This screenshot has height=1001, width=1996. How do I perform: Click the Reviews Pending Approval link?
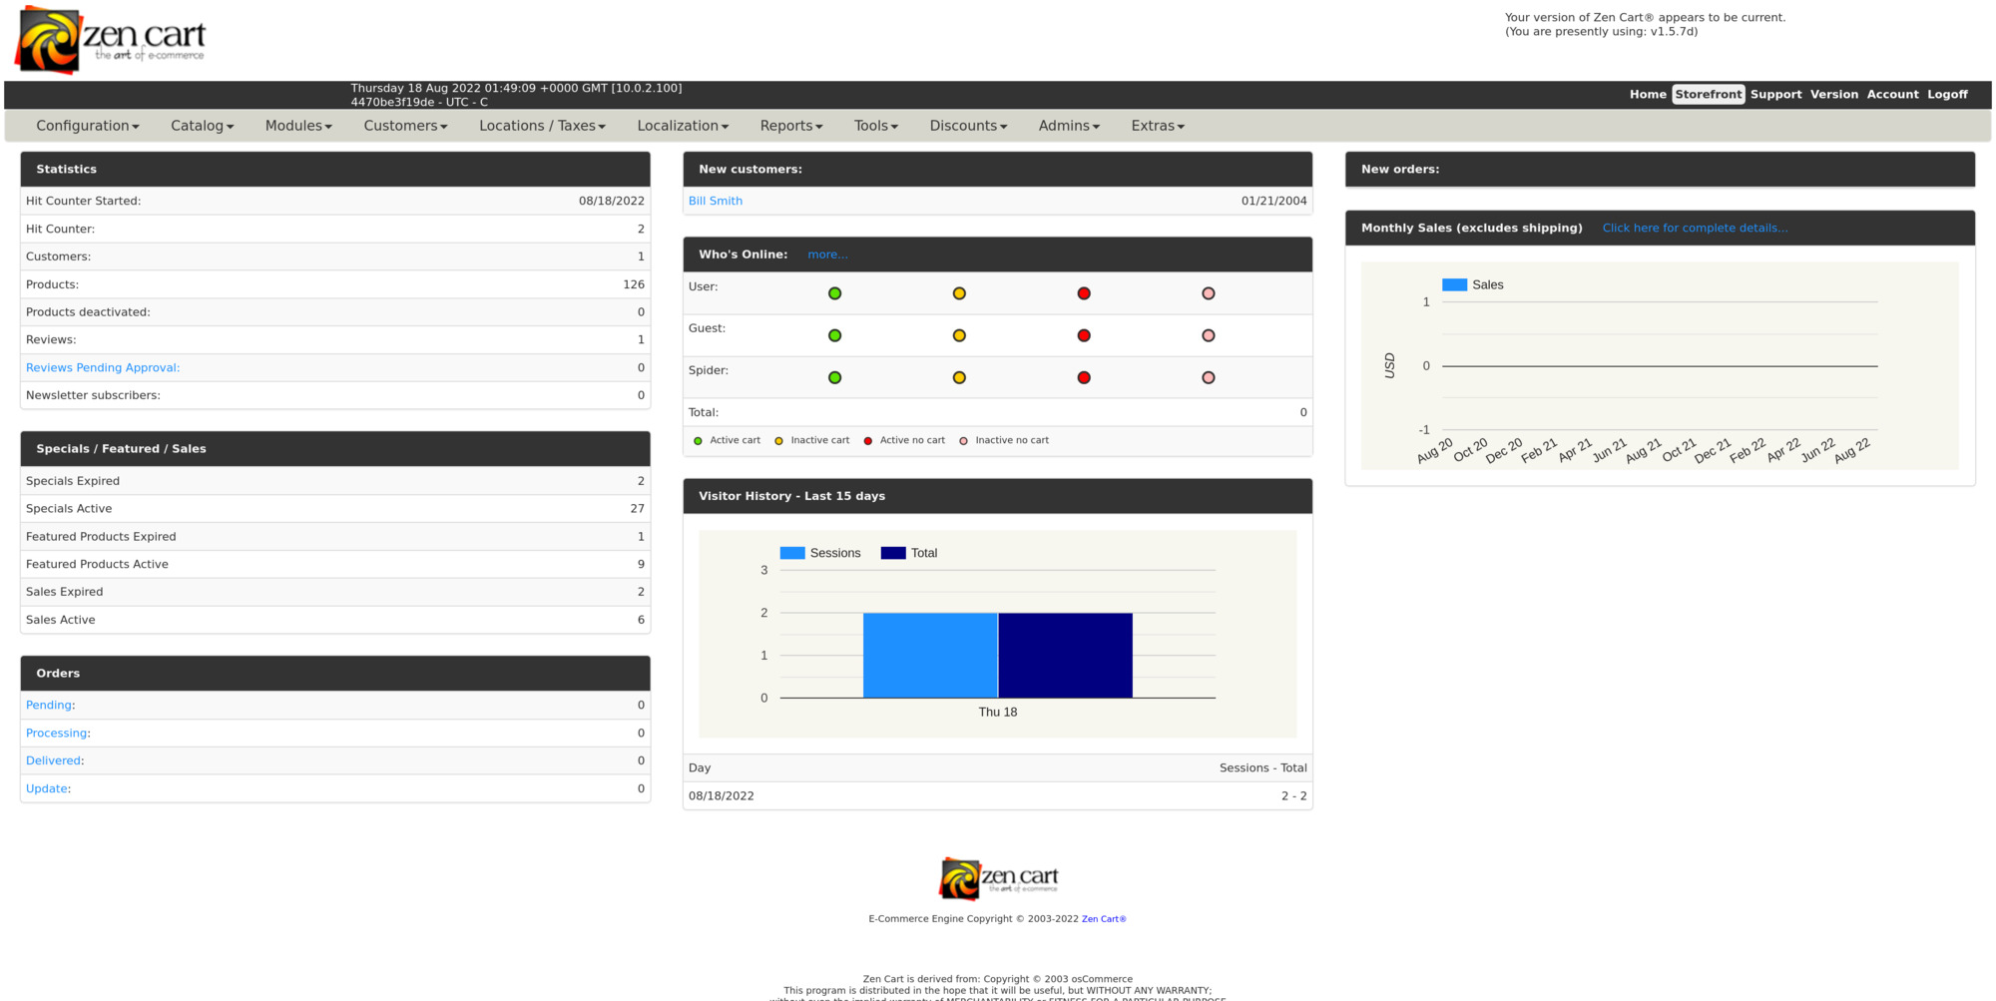103,368
